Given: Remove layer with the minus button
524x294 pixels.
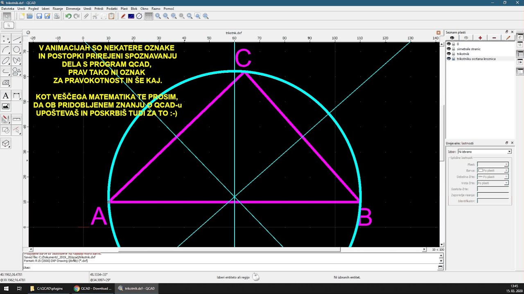Looking at the screenshot, I should [494, 38].
